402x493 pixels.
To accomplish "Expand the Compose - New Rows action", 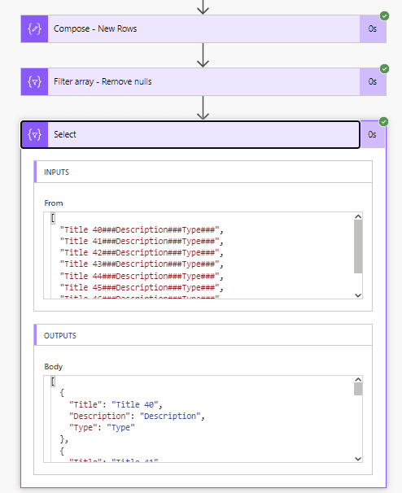I will pyautogui.click(x=203, y=29).
